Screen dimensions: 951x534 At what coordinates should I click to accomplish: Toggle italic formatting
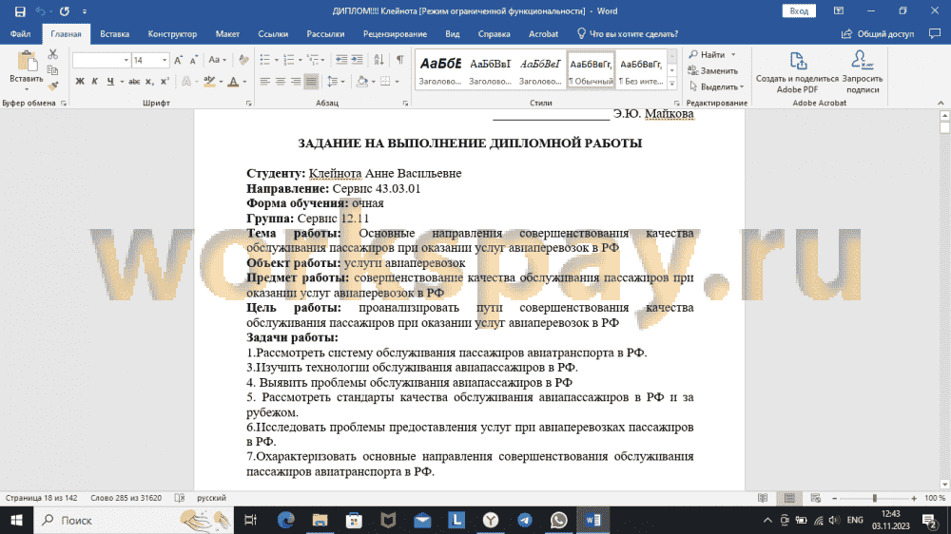click(94, 81)
